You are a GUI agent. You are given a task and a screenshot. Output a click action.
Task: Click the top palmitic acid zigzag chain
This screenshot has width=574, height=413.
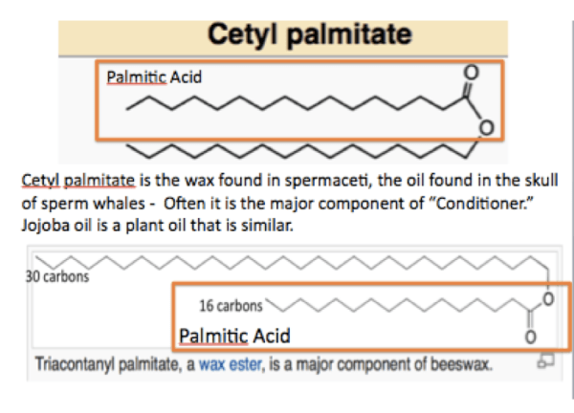tap(287, 103)
